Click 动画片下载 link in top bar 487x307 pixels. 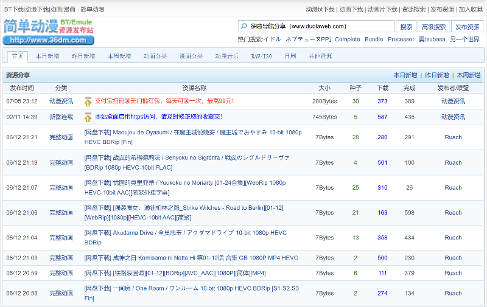(x=382, y=10)
